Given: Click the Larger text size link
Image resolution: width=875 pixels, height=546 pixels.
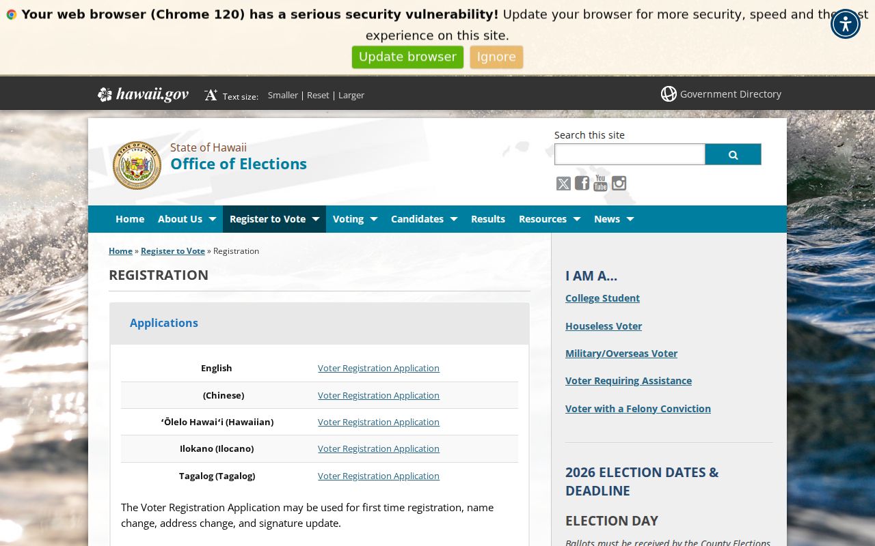Looking at the screenshot, I should click(x=351, y=95).
